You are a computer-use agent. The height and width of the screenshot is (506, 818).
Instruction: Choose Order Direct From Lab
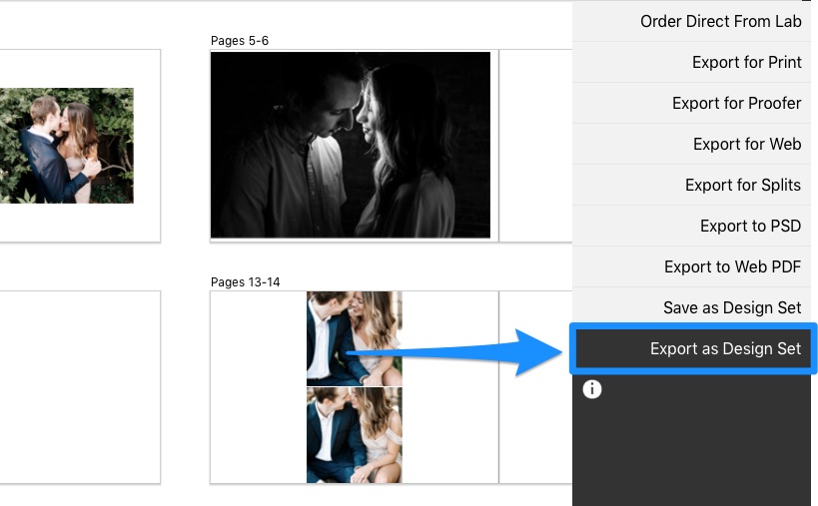[691, 21]
